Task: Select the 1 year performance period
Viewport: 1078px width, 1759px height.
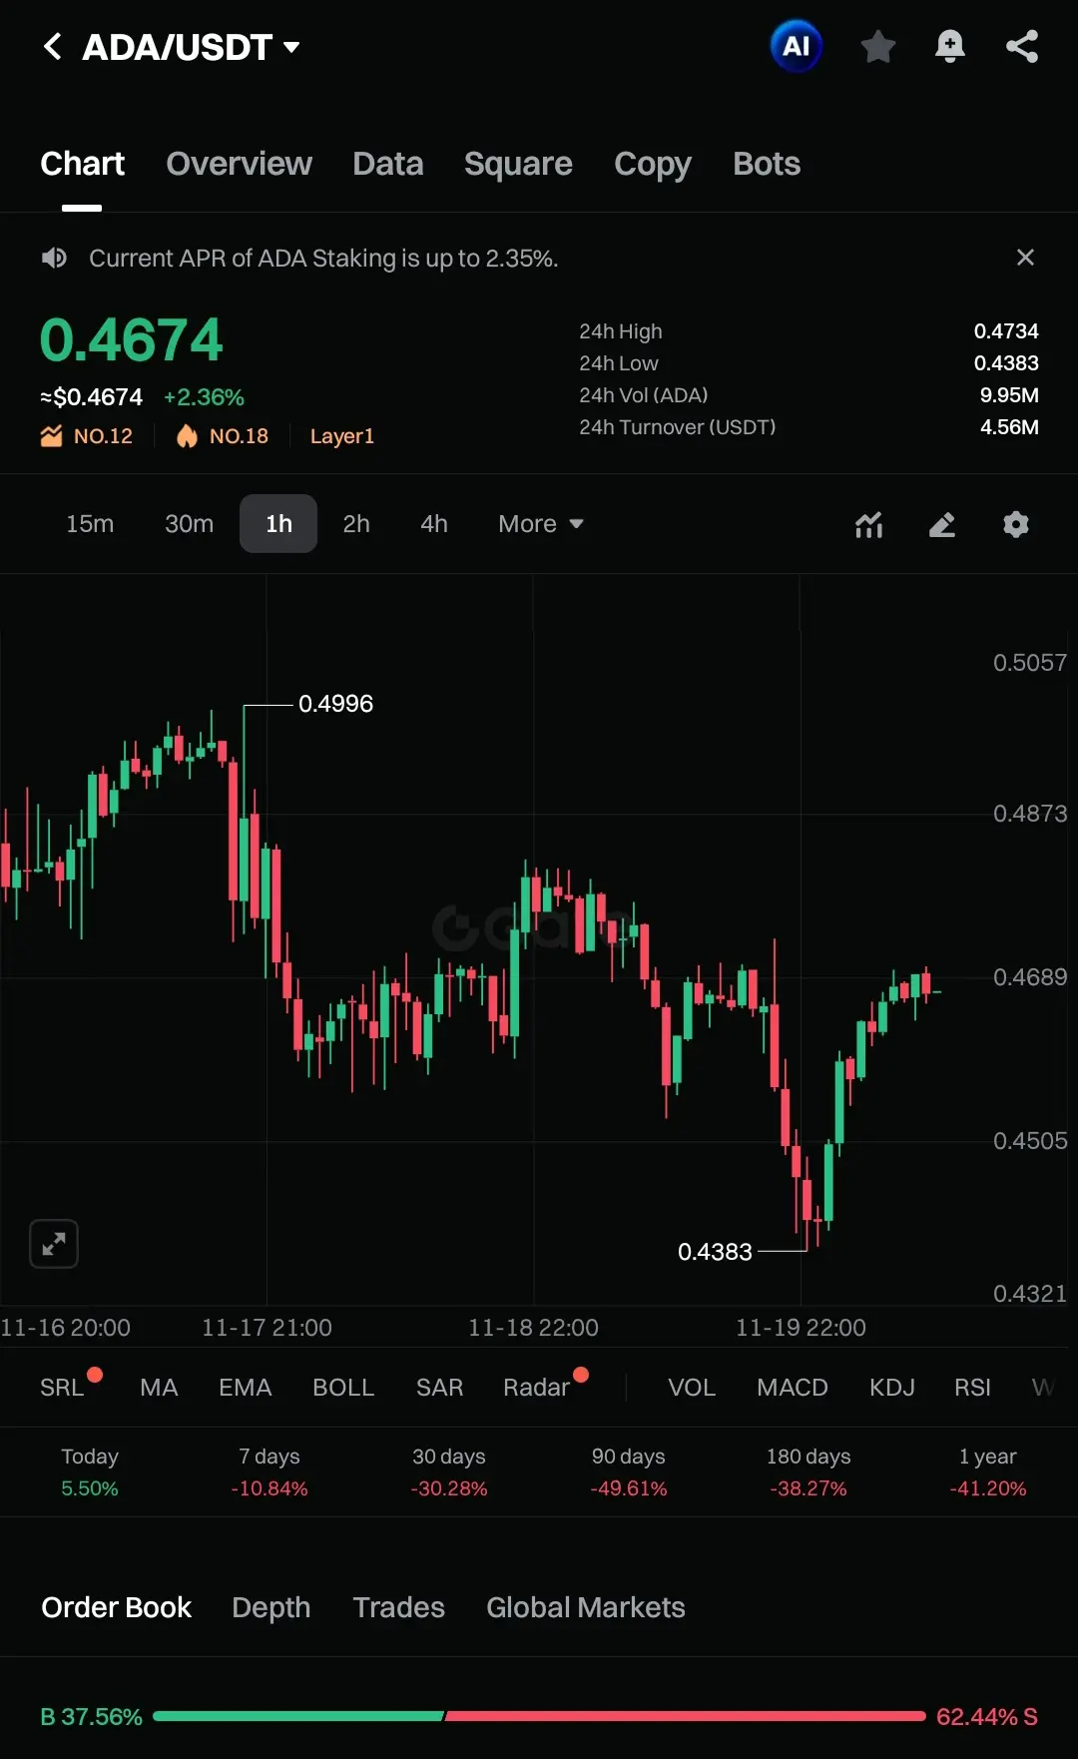Action: (988, 1472)
